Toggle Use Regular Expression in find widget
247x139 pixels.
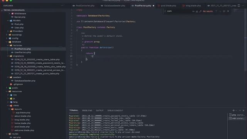coord(200,11)
